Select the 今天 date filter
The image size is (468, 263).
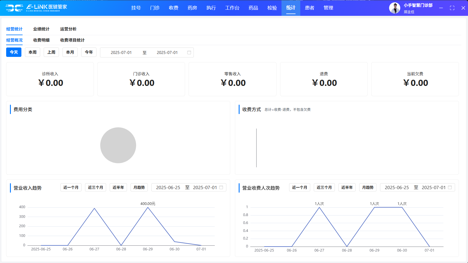(14, 52)
